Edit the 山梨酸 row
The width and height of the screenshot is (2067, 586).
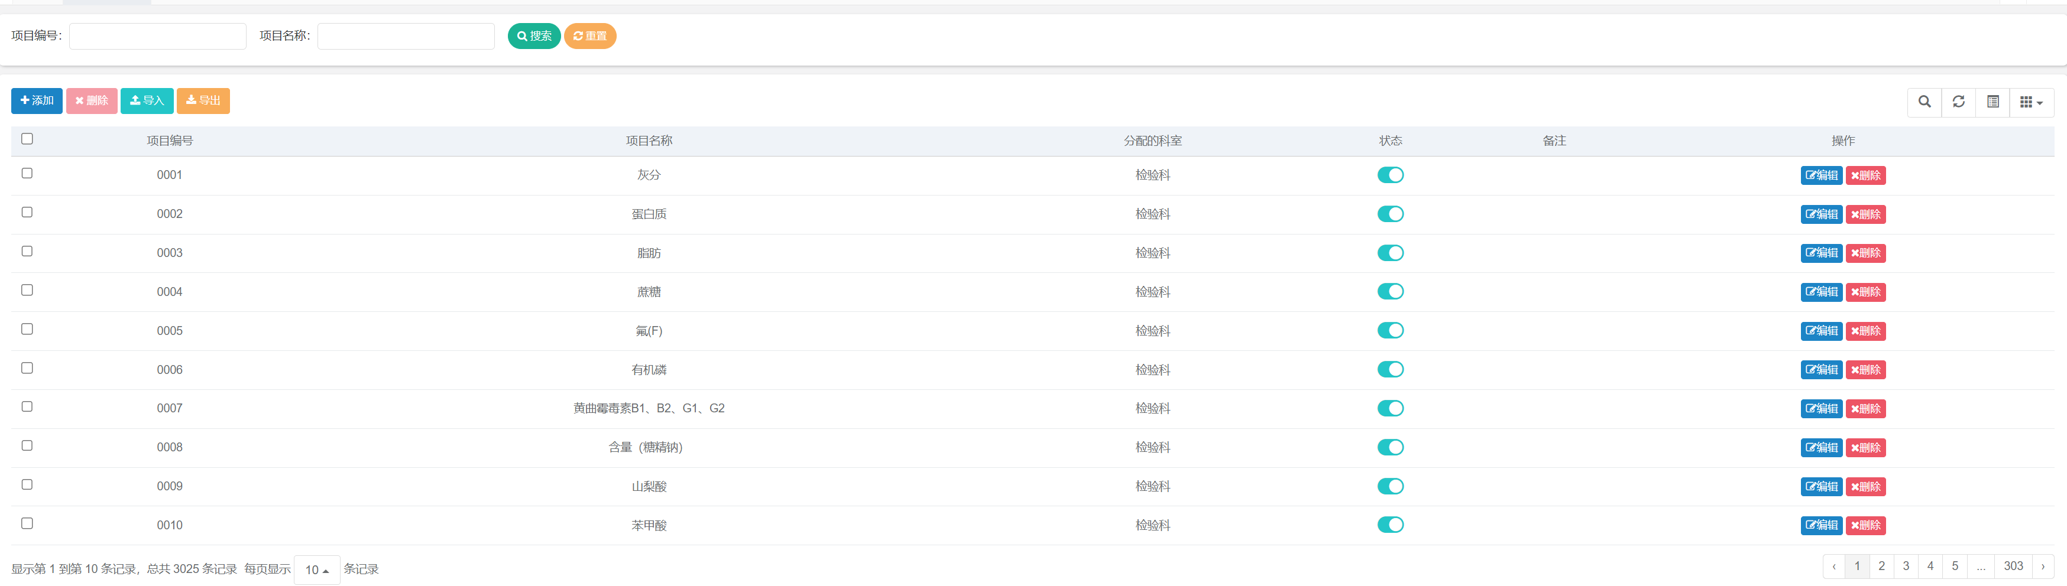click(1822, 487)
